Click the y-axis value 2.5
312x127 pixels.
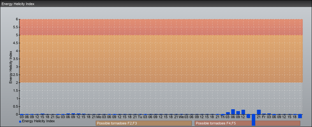[x=16, y=75]
